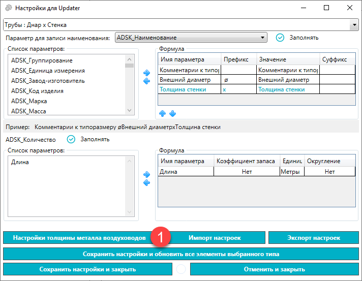Maximize the settings window

(326, 8)
